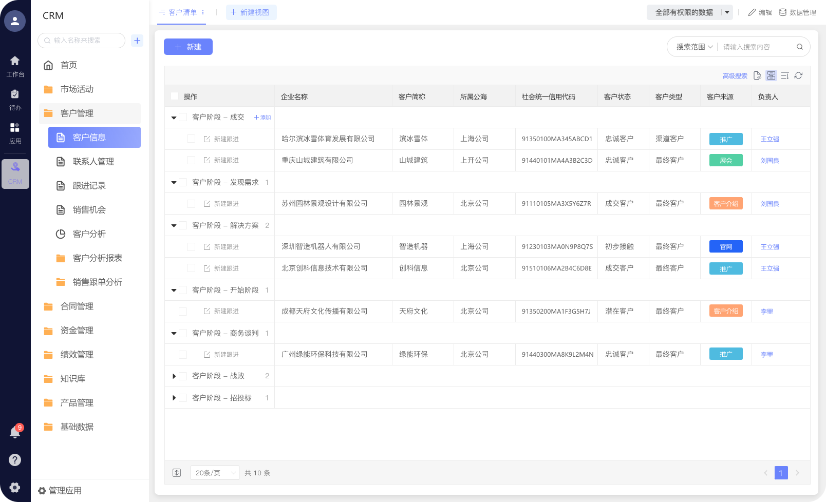Click the orange 客户介绍 tag for 苏州园林景观
826x502 pixels.
[726, 204]
